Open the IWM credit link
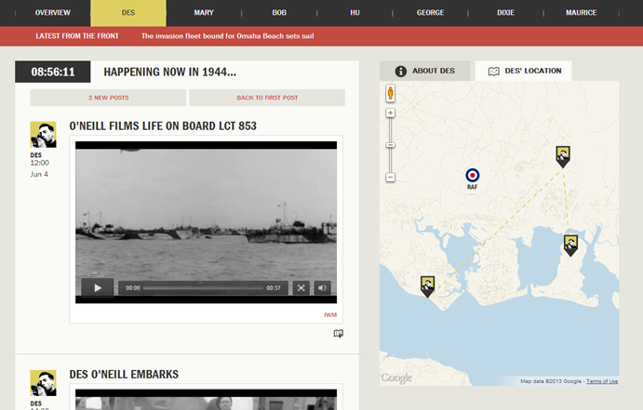Screen dimensions: 643x410 [330, 315]
